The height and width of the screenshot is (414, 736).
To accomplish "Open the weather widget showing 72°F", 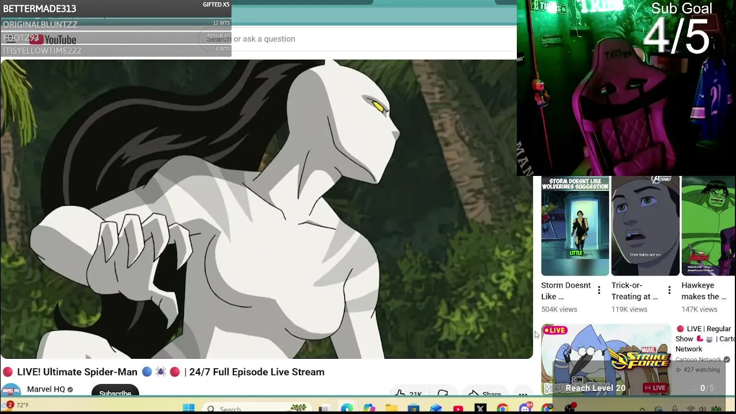I will coord(16,405).
